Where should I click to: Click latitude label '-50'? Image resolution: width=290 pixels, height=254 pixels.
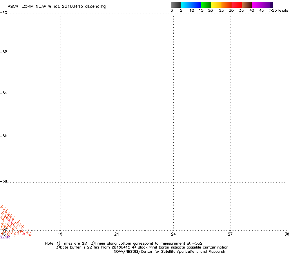pos(4,13)
